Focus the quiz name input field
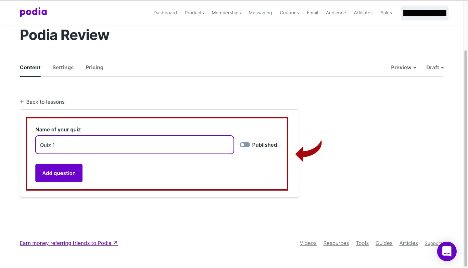 click(x=134, y=145)
